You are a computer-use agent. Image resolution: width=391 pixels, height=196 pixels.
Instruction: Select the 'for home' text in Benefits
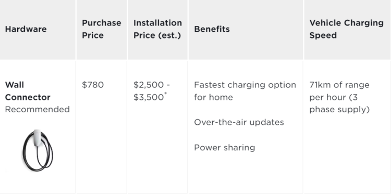pyautogui.click(x=213, y=97)
